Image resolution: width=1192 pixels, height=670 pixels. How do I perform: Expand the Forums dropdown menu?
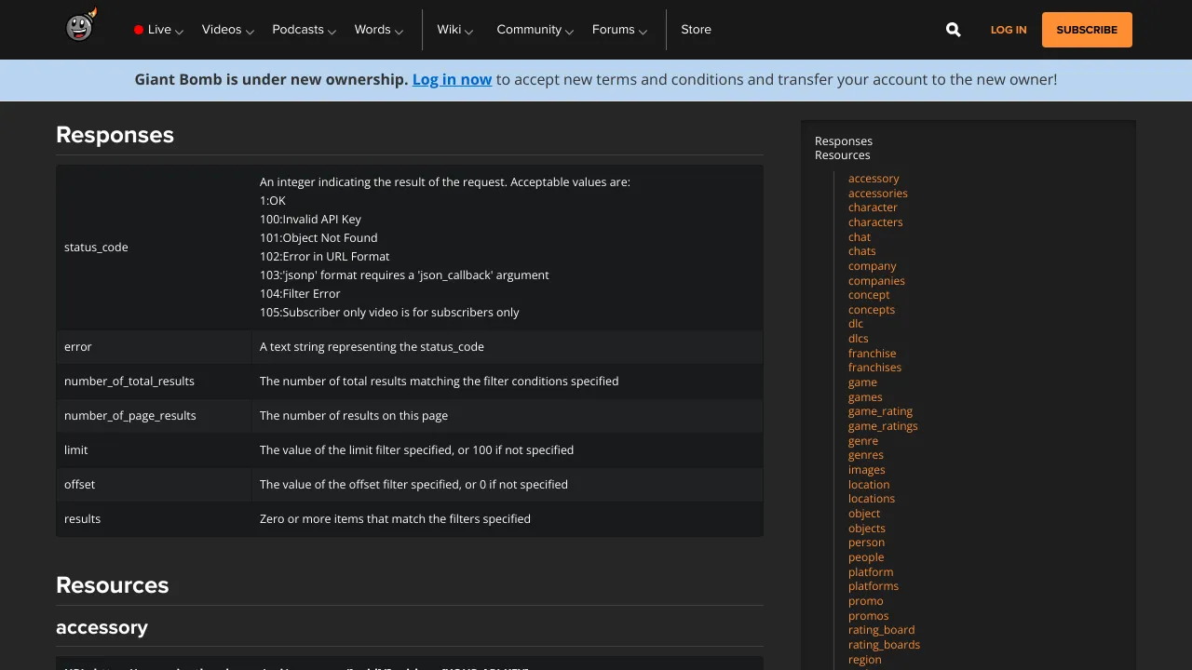[619, 30]
